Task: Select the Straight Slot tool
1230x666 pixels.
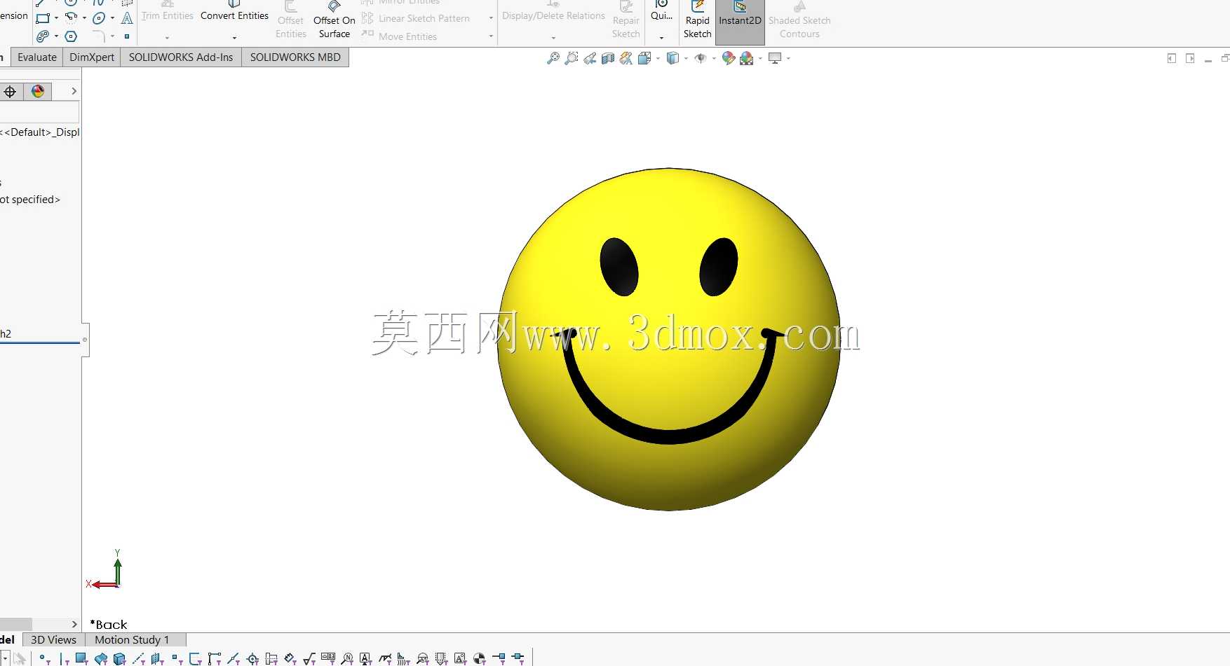Action: (43, 36)
